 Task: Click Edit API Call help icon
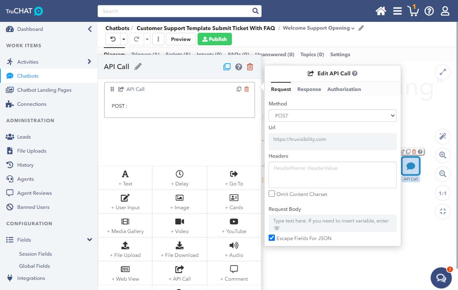coord(355,73)
